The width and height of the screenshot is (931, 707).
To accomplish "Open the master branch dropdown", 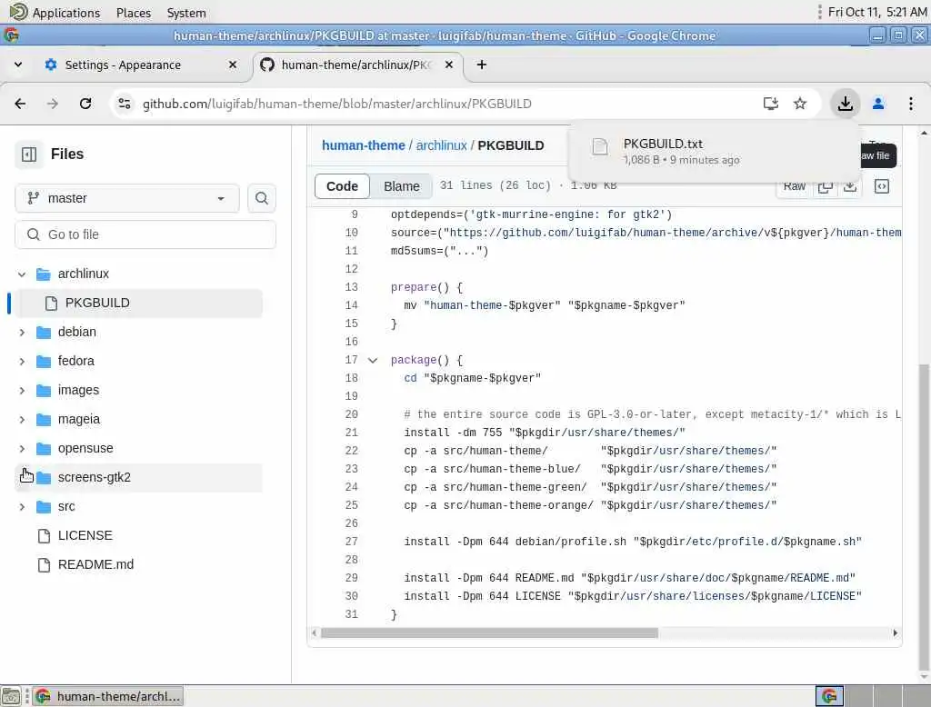I will tap(127, 198).
